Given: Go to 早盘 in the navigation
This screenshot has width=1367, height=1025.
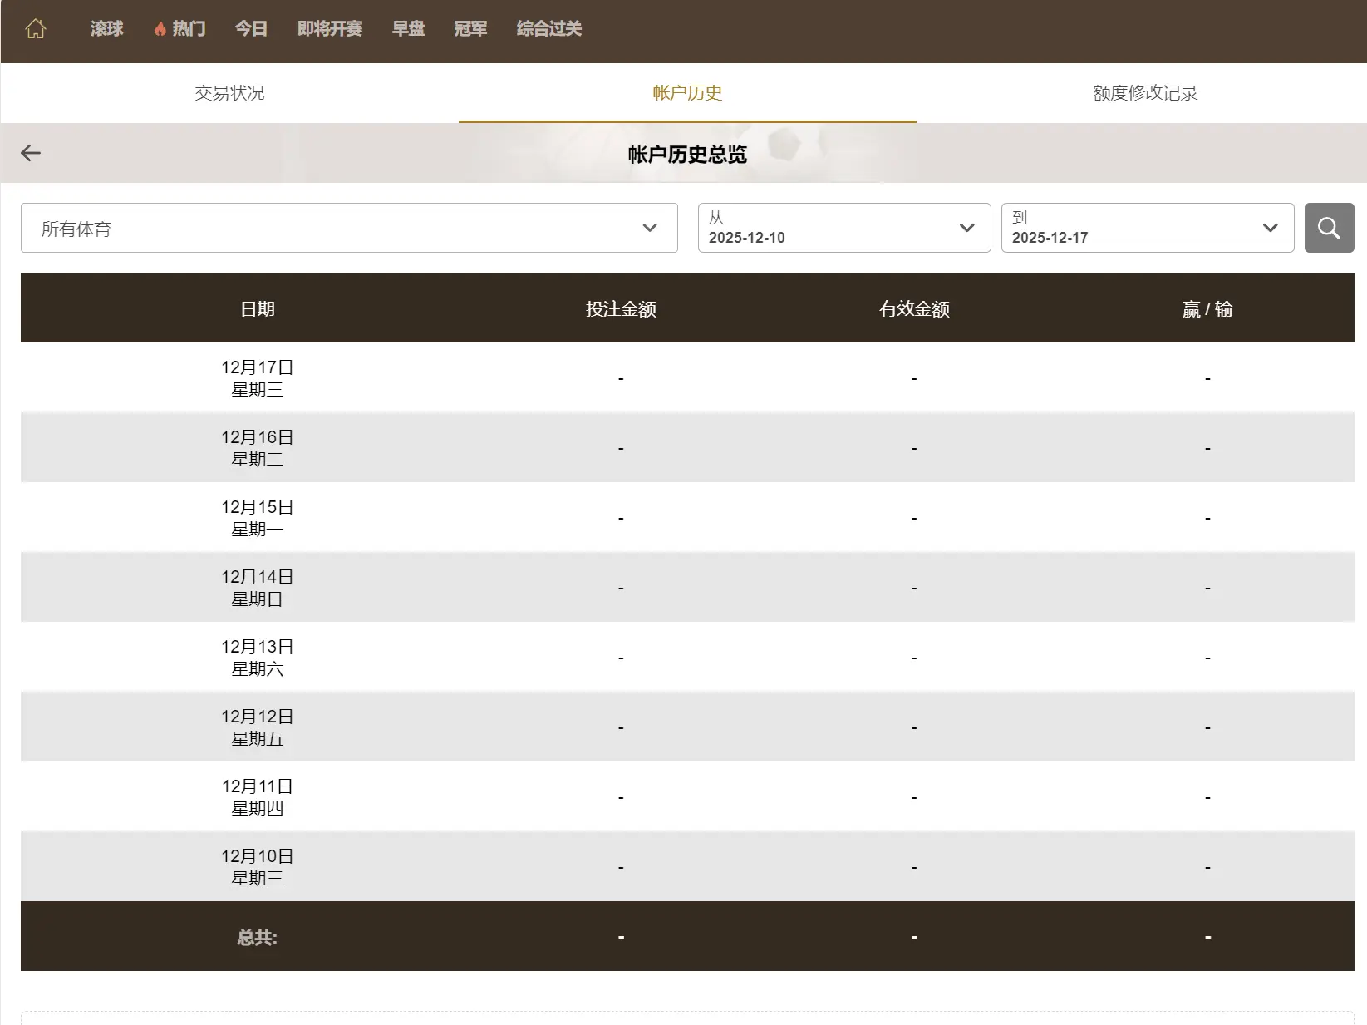Looking at the screenshot, I should point(409,29).
